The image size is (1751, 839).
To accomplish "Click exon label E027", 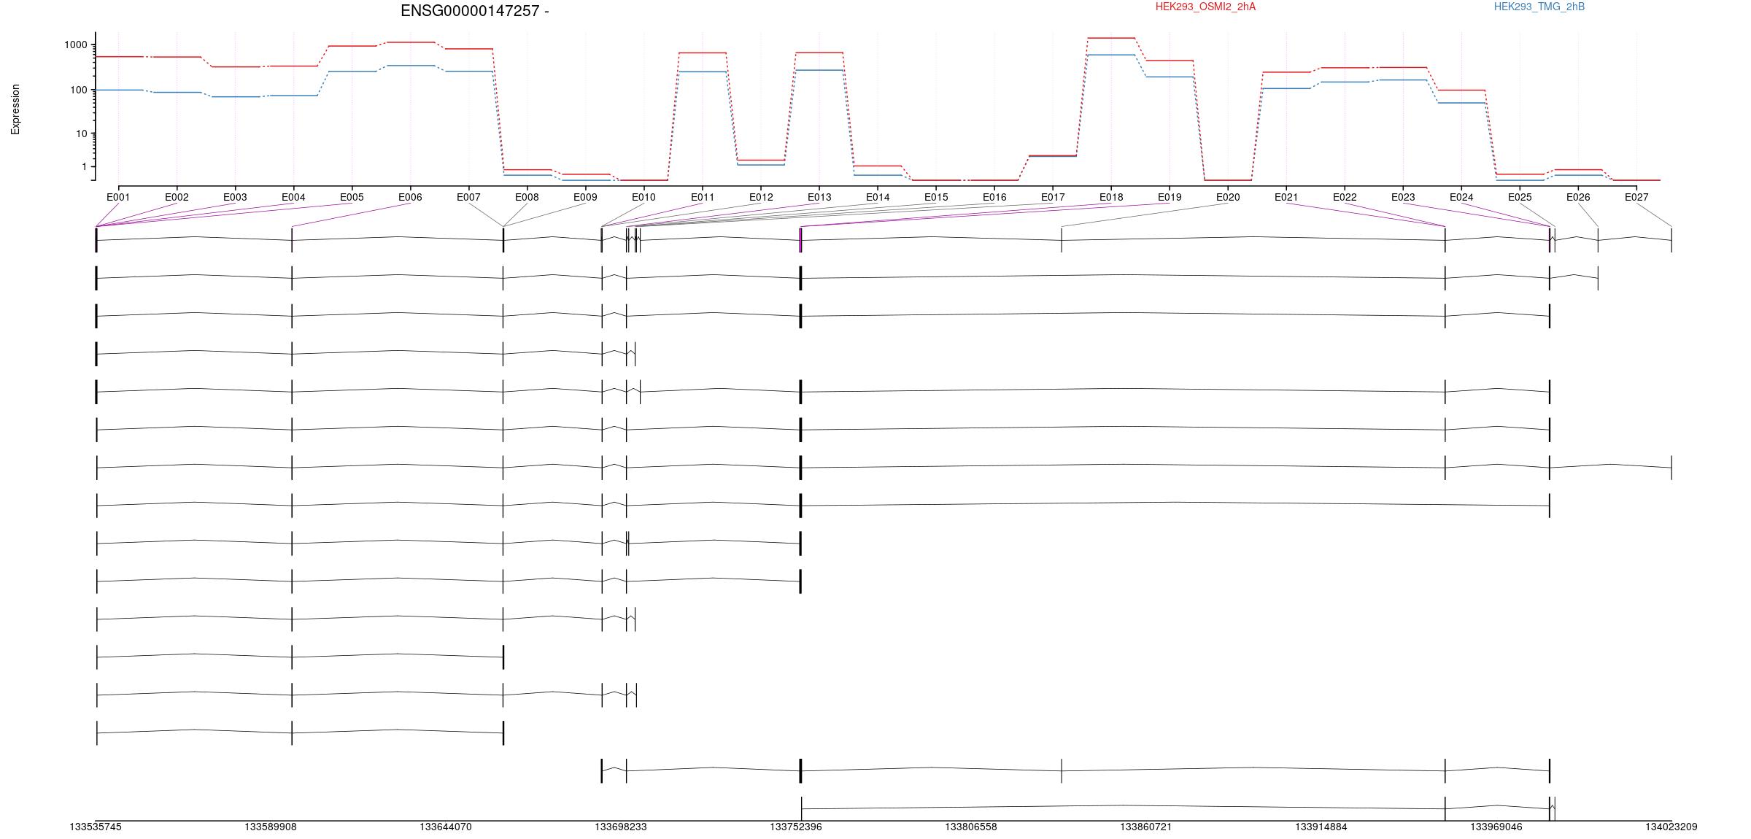I will click(1636, 197).
